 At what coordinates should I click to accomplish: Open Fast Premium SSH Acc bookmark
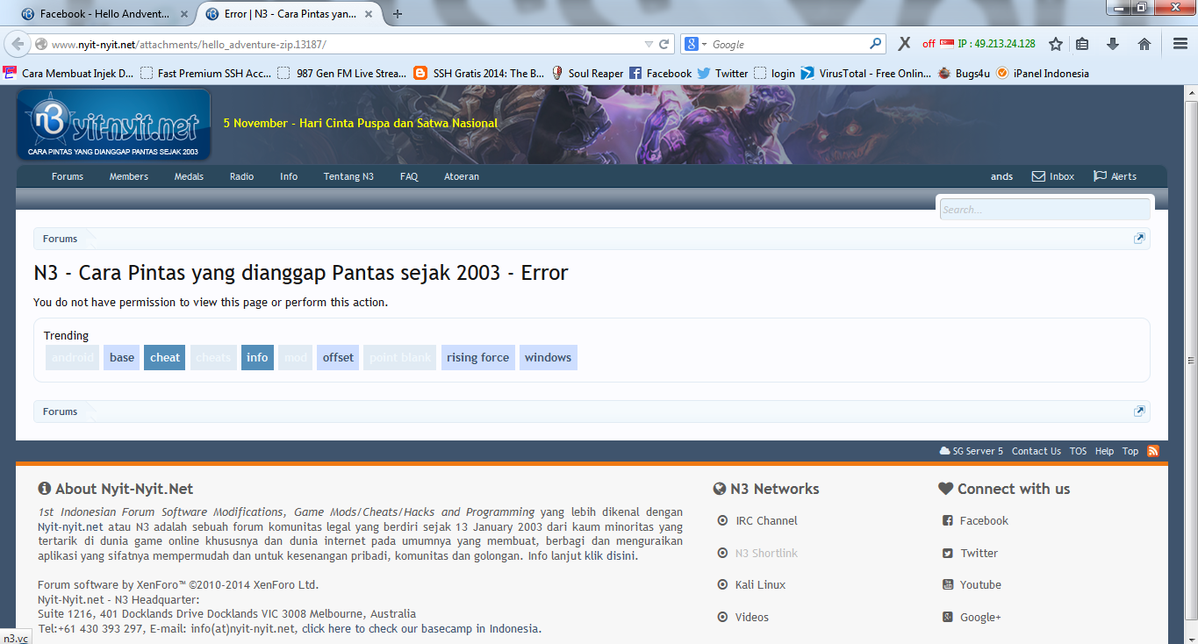click(206, 74)
